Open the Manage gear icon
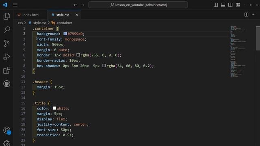Screen dimensions: 260x146 [6, 143]
